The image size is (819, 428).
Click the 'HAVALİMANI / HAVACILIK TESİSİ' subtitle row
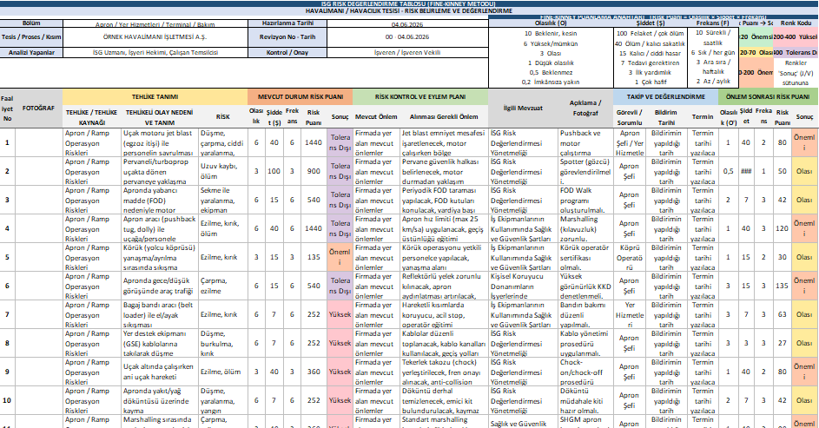(409, 11)
